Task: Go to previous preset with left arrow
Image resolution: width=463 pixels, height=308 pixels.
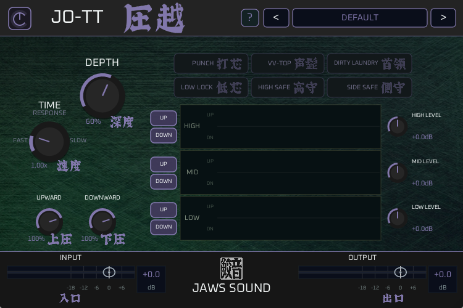Action: point(276,18)
